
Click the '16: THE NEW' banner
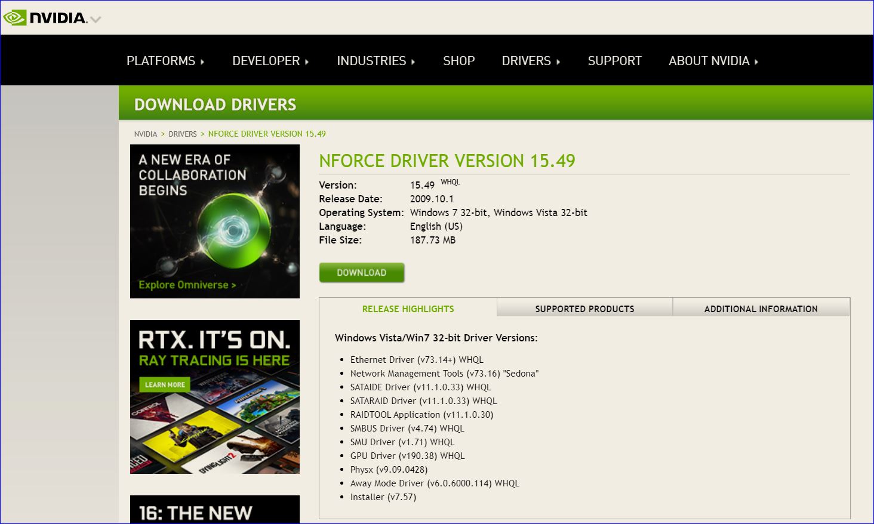[x=215, y=510]
